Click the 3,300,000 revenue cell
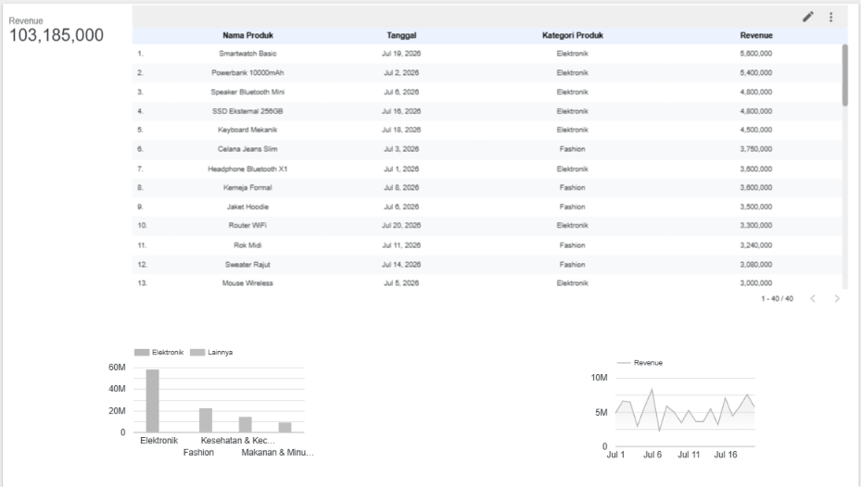The width and height of the screenshot is (861, 487). click(756, 225)
